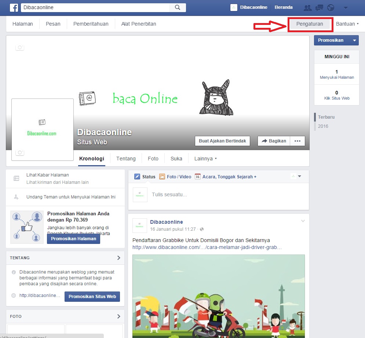Screen dimensions: 365x338
Task: Open the notifications globe icon
Action: click(x=331, y=8)
